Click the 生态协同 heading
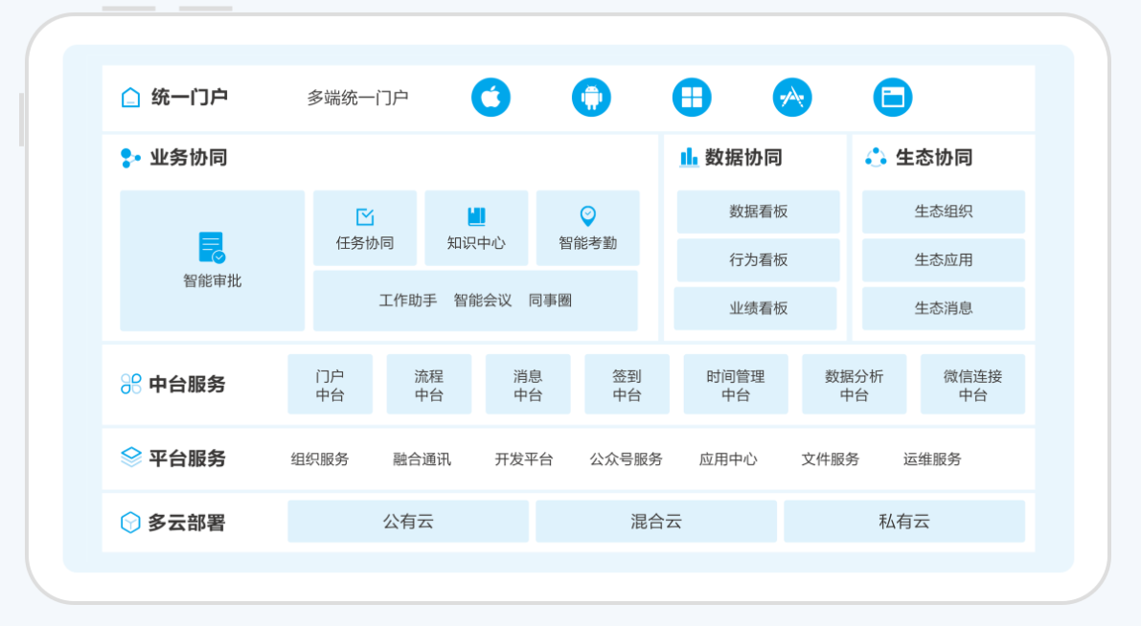Screen dimensions: 1141x626 point(934,157)
